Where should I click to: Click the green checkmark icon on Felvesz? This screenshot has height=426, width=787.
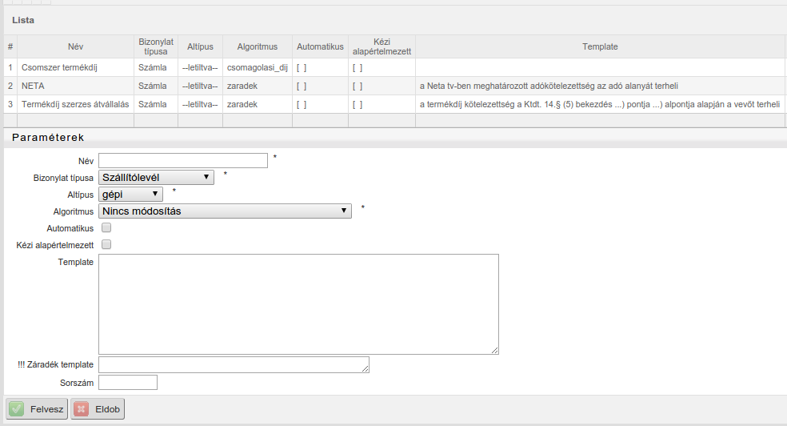(17, 409)
